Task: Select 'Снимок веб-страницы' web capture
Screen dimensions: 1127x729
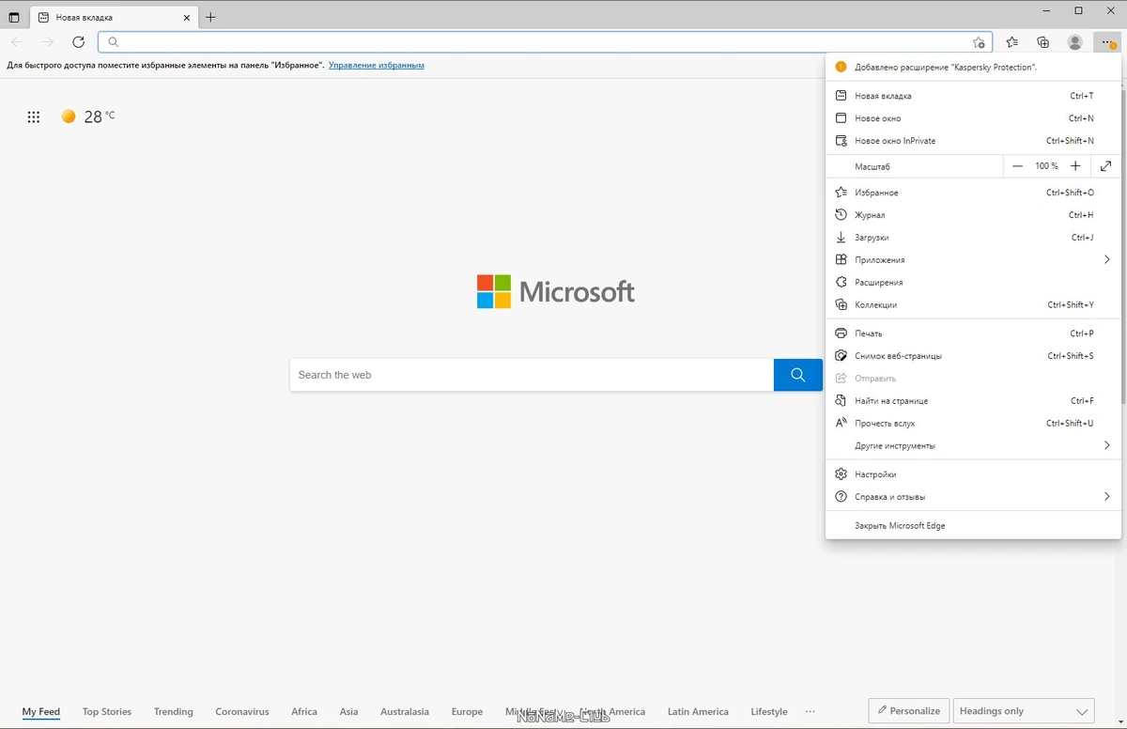Action: [x=973, y=356]
